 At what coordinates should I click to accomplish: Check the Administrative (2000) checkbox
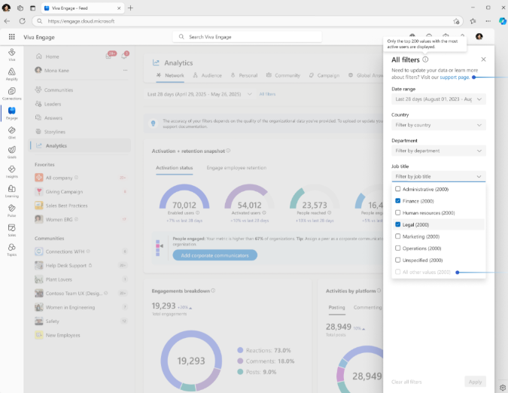[x=398, y=189]
